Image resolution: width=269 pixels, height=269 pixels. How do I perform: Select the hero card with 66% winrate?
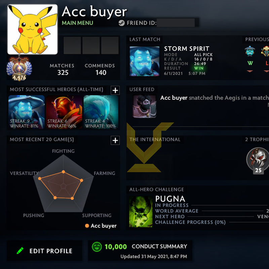tap(64, 112)
